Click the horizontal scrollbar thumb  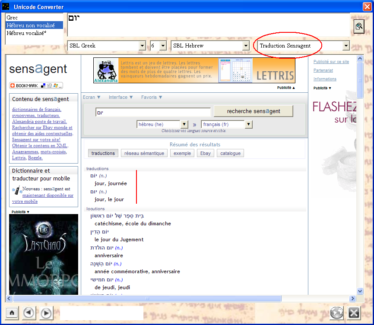(x=147, y=298)
